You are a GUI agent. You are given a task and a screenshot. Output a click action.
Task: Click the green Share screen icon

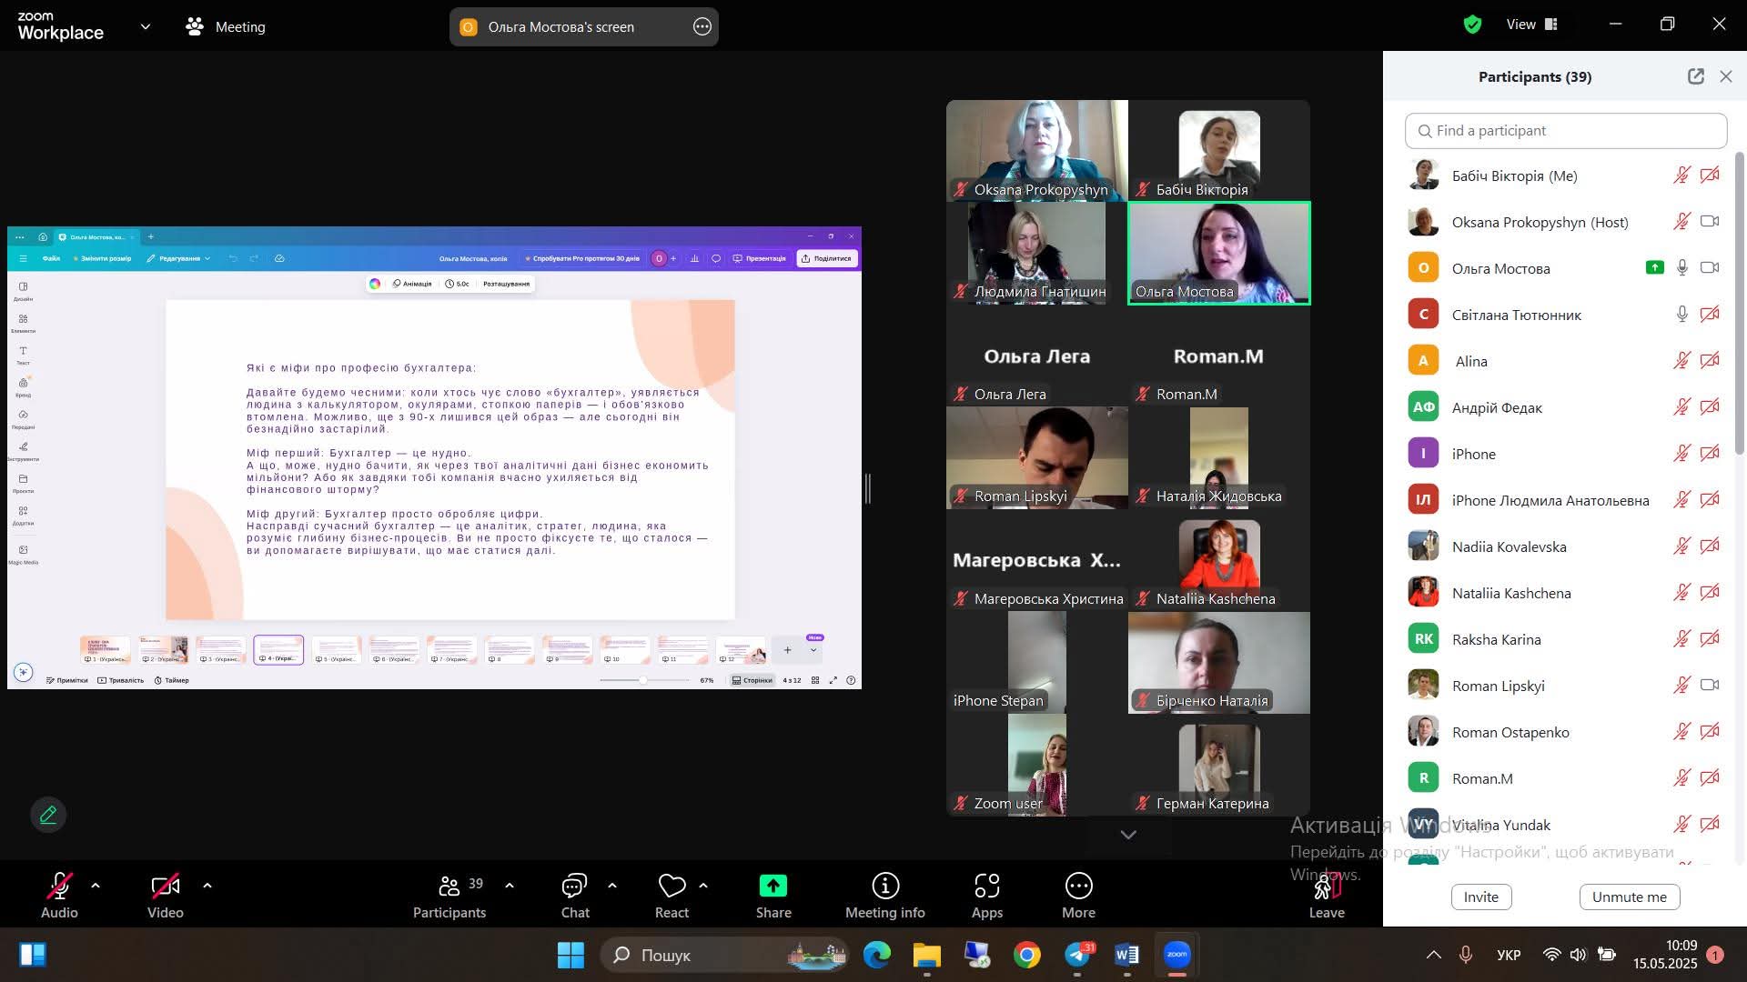(x=773, y=887)
